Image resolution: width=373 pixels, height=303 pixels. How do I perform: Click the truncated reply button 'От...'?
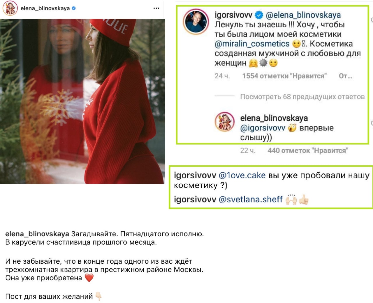click(345, 76)
